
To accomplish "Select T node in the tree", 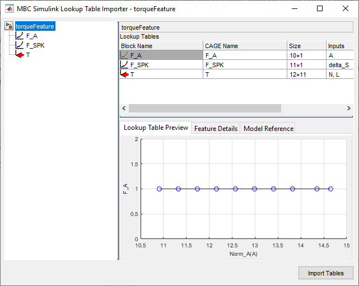I will point(28,55).
